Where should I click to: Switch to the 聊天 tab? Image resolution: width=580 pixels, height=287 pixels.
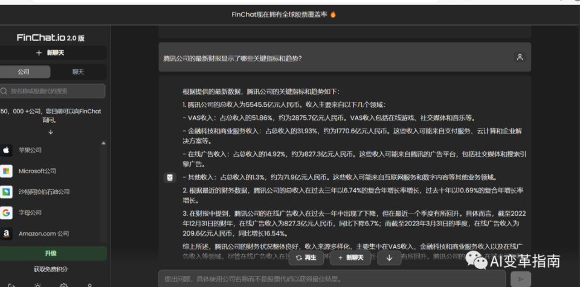tap(78, 72)
